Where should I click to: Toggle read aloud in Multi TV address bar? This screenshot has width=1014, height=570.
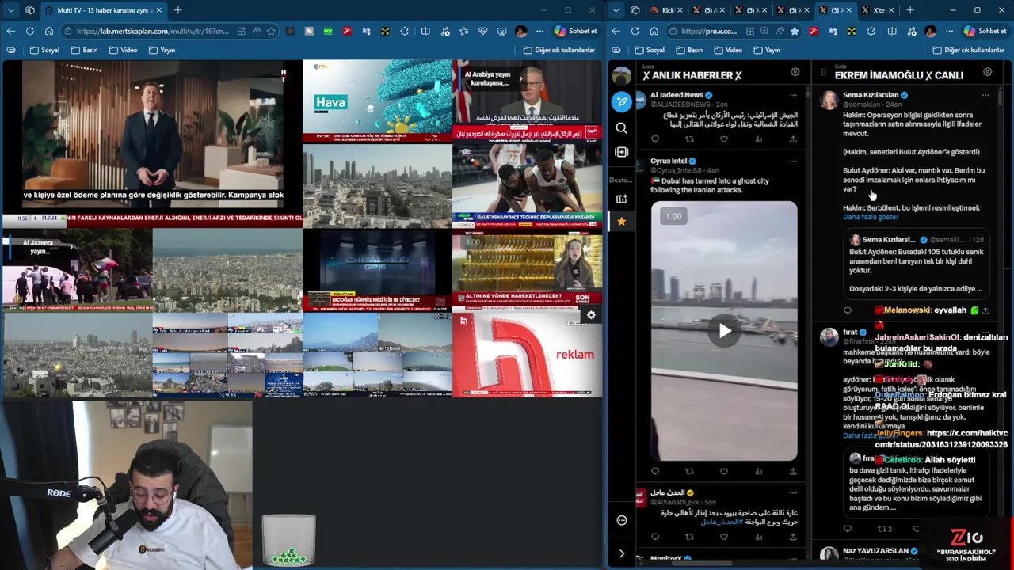point(257,31)
